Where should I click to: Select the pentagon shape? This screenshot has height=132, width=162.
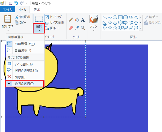[115, 22]
